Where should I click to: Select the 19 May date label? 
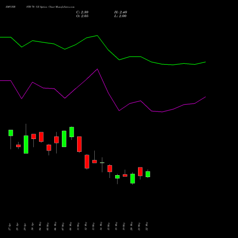pyautogui.click(x=124, y=226)
